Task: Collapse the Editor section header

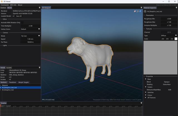Action: pos(5,19)
